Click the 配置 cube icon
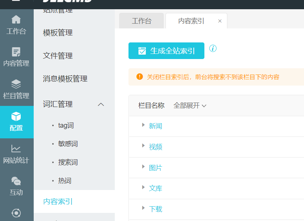 tap(16, 117)
